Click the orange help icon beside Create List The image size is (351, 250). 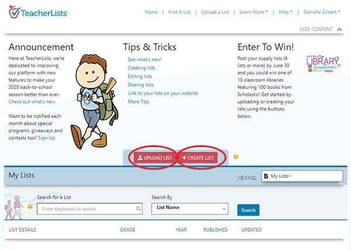[x=236, y=157]
